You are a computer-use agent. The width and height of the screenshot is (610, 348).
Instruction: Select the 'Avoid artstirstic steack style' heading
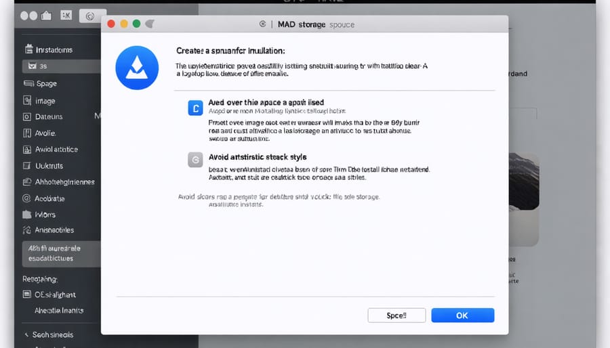coord(258,157)
